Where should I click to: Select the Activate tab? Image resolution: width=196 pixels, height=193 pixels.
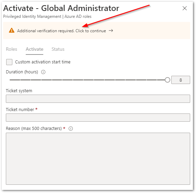click(x=35, y=49)
